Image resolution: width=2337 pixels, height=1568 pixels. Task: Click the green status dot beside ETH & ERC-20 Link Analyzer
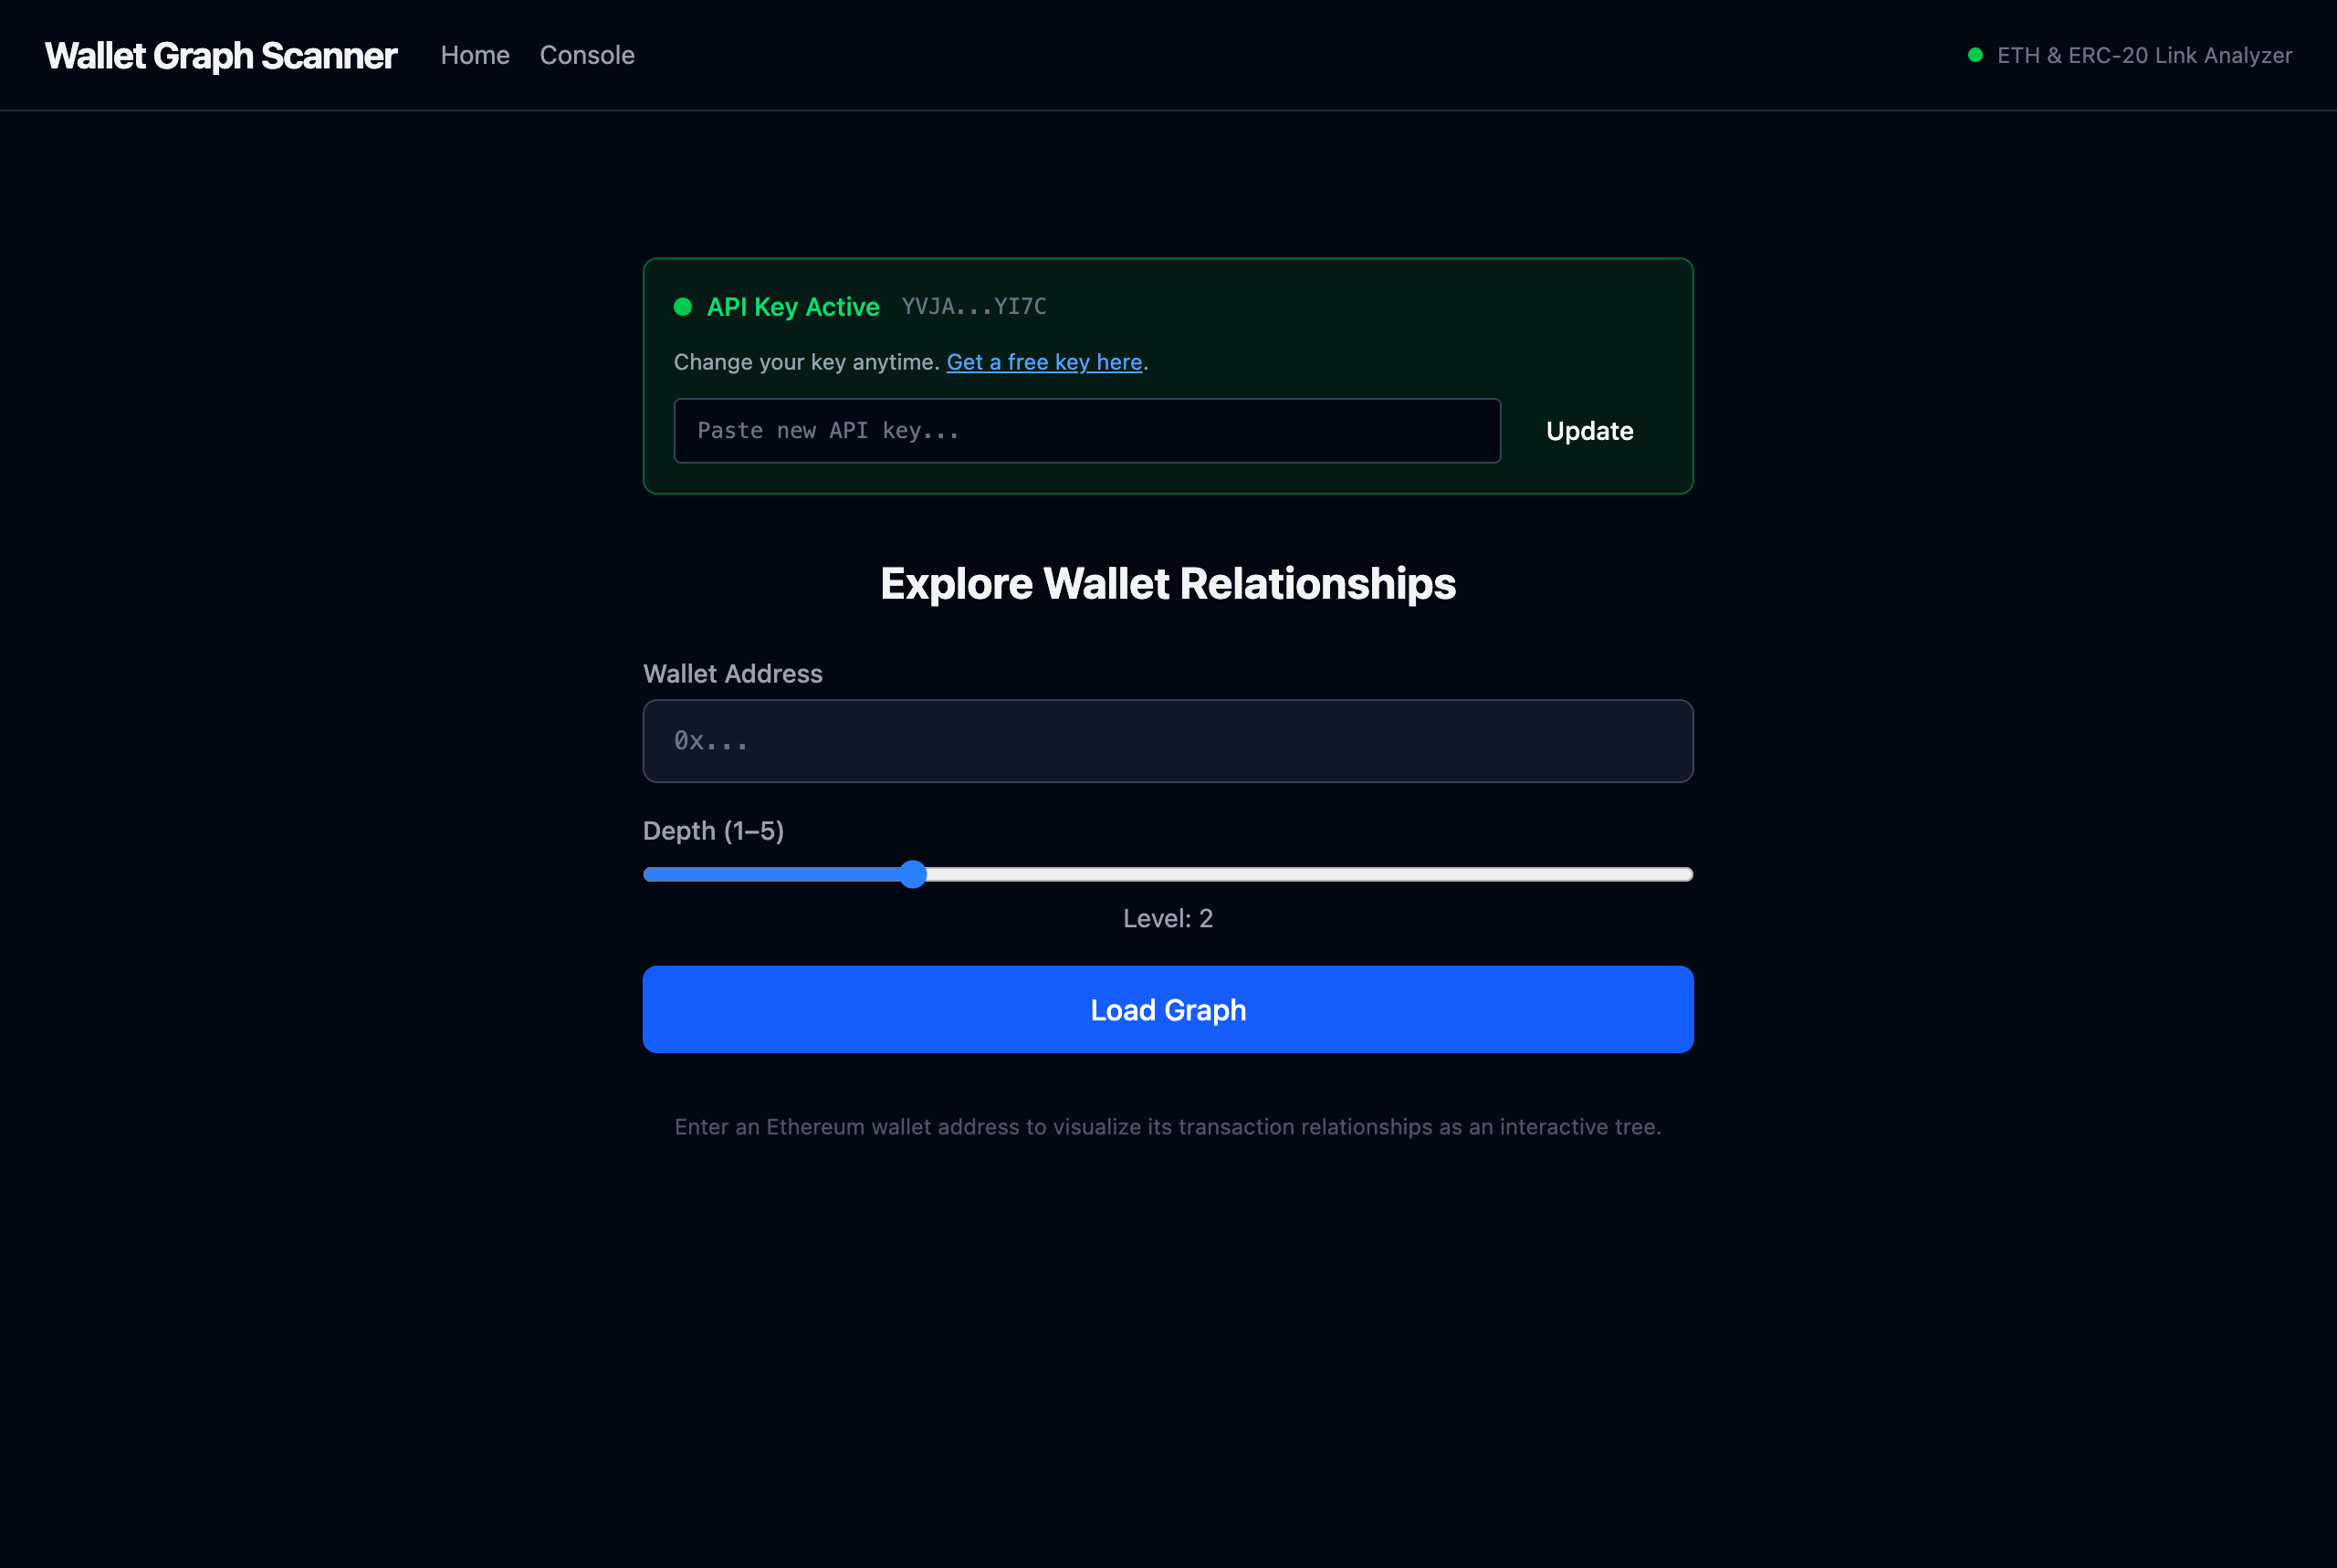(1975, 56)
